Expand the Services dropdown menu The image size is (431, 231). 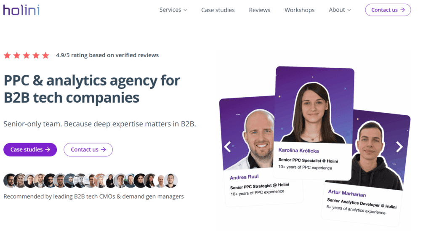pos(173,10)
